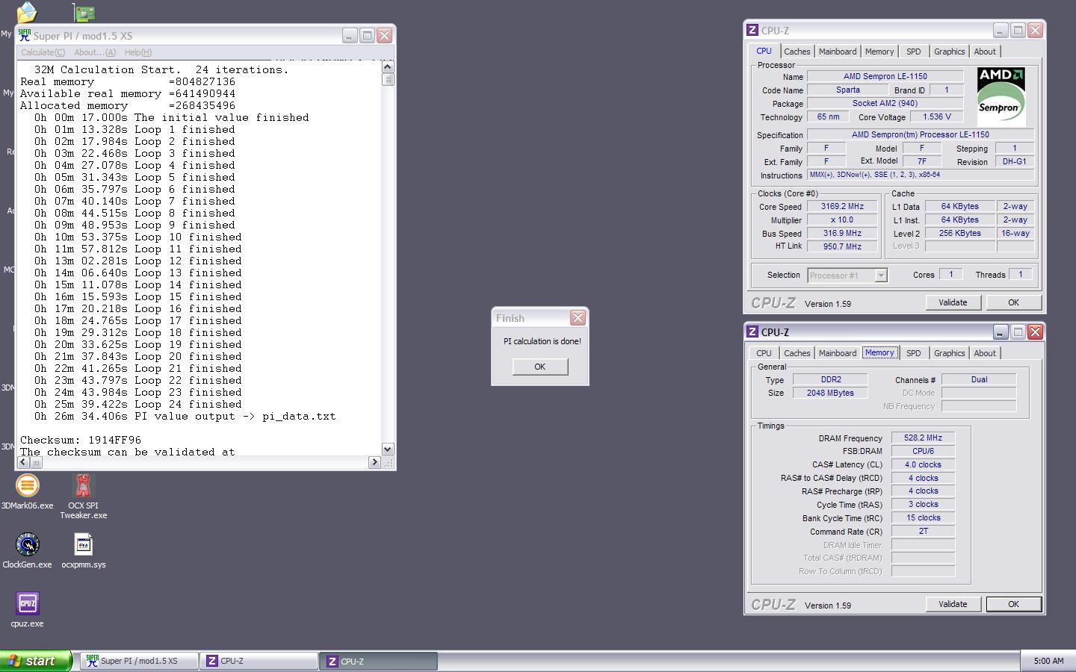The height and width of the screenshot is (672, 1076).
Task: Switch to Caches tab in lower CPU-Z
Action: 797,353
